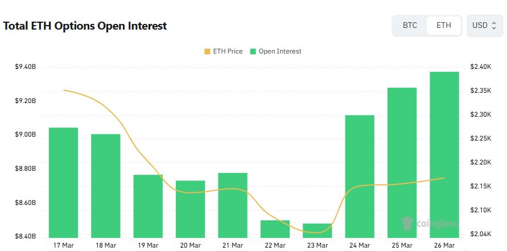507x251 pixels.
Task: Toggle the ETH Price legend series
Action: (228, 51)
